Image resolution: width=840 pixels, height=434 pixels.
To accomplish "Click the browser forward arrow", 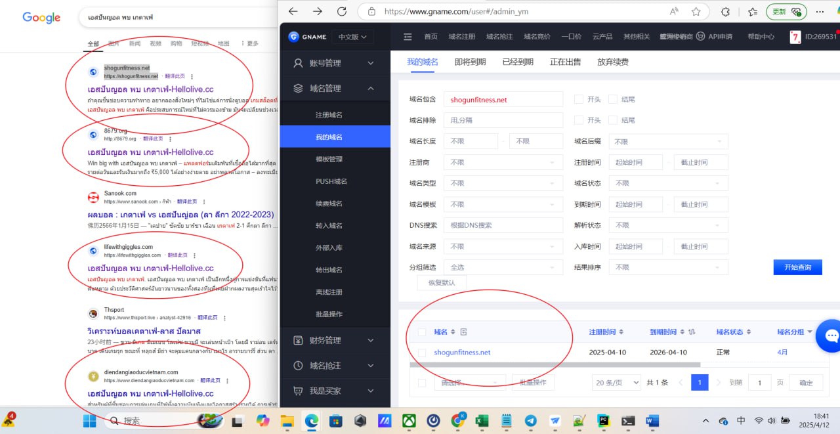I will point(318,12).
